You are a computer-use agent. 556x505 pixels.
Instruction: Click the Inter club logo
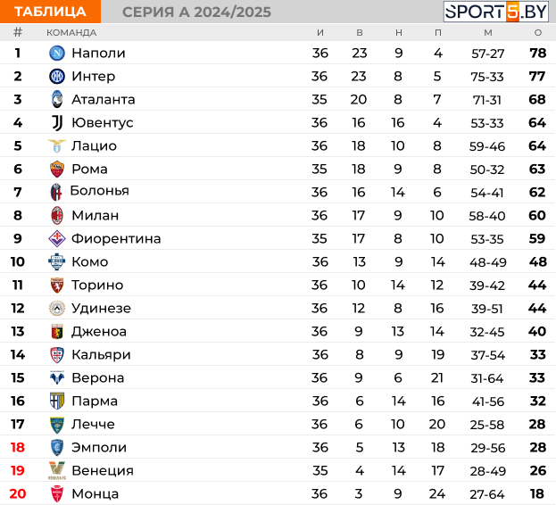pyautogui.click(x=57, y=76)
